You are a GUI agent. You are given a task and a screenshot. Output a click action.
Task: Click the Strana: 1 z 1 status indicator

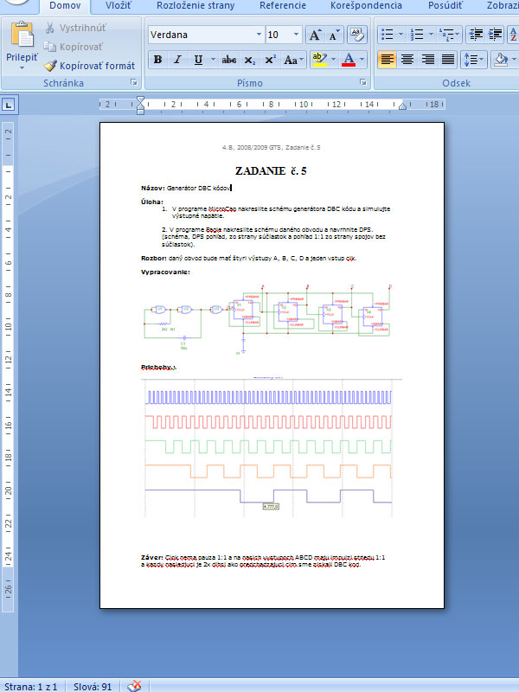coord(31,687)
